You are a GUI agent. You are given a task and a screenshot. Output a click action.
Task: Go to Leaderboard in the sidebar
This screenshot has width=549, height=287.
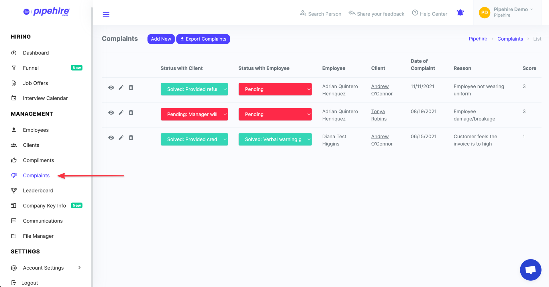pos(38,190)
